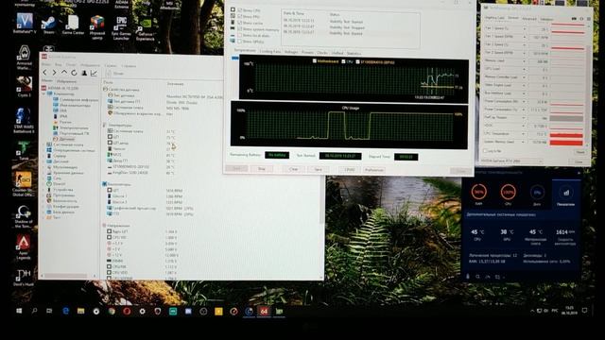Click AIDA64 up-level arrow icon
This screenshot has height=340, width=605.
[x=64, y=73]
